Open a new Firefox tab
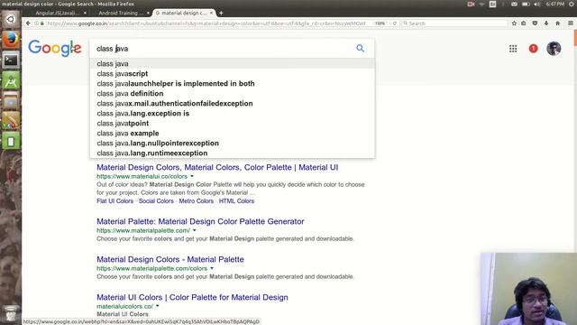The image size is (577, 325). click(221, 13)
